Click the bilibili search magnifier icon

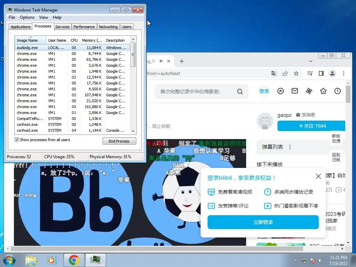point(240,91)
